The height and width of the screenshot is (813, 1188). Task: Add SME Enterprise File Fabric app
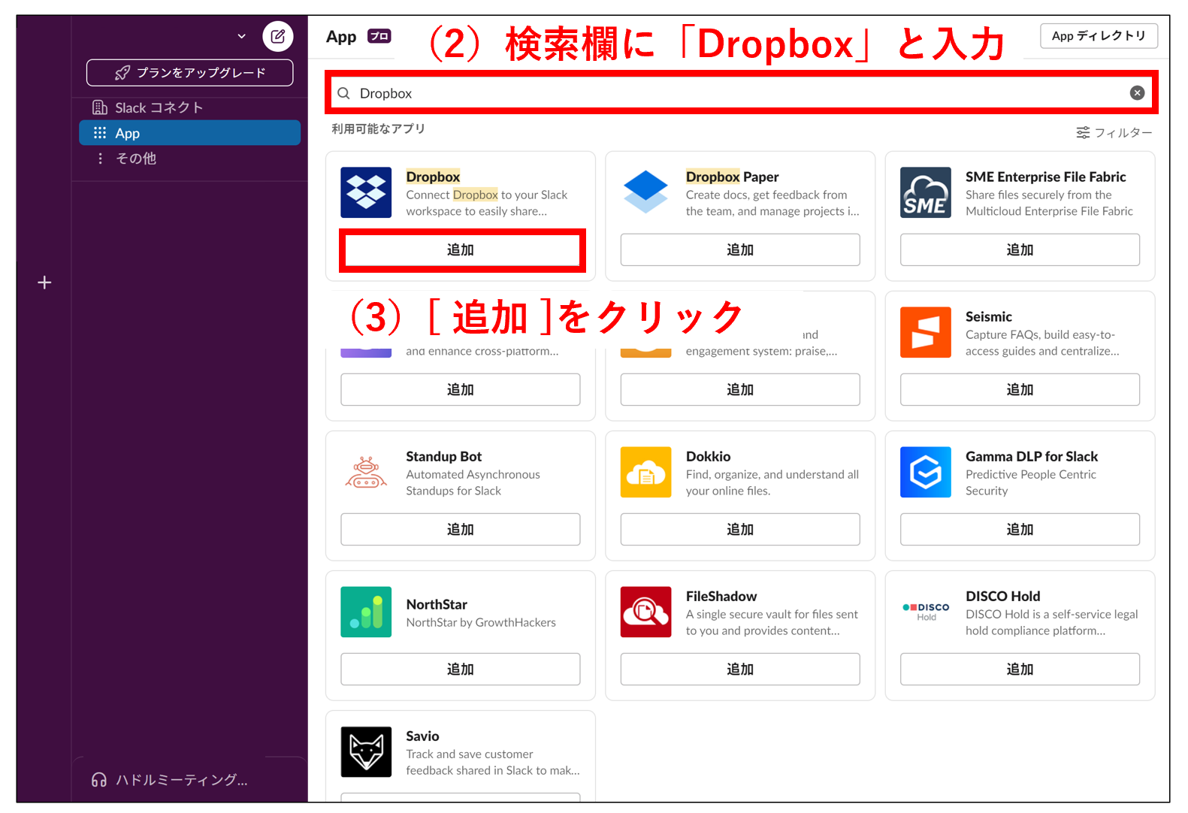pyautogui.click(x=1020, y=249)
